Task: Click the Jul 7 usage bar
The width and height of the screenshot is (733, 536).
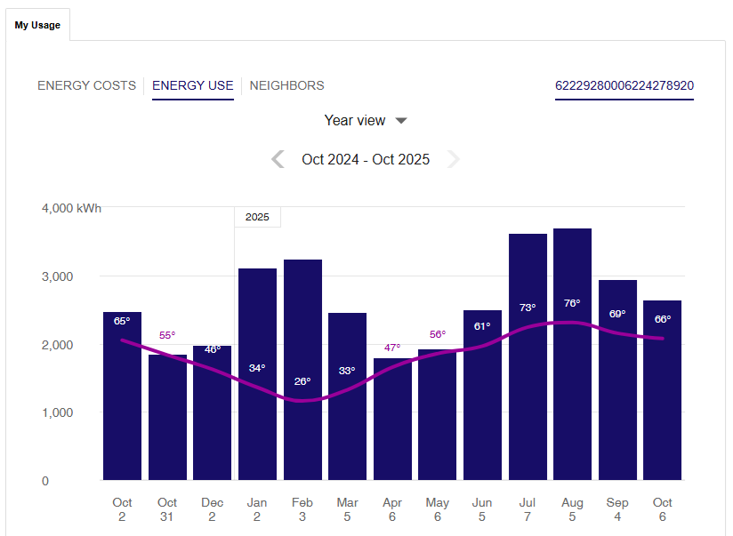Action: click(528, 400)
